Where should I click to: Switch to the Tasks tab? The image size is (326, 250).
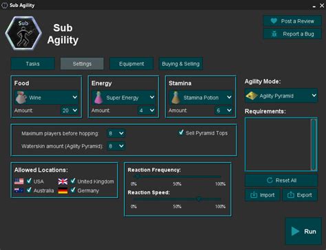(33, 64)
